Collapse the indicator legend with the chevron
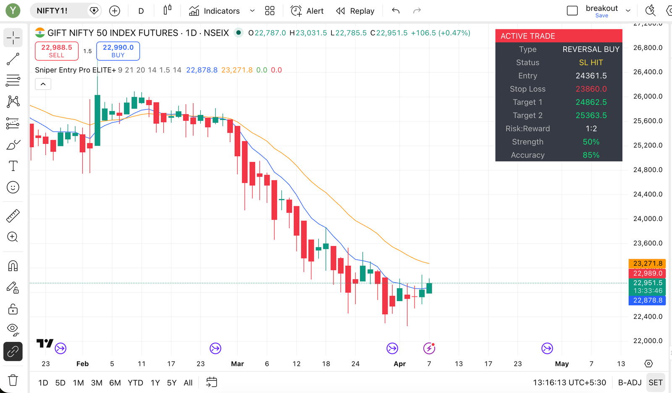The height and width of the screenshot is (393, 672). (x=43, y=84)
